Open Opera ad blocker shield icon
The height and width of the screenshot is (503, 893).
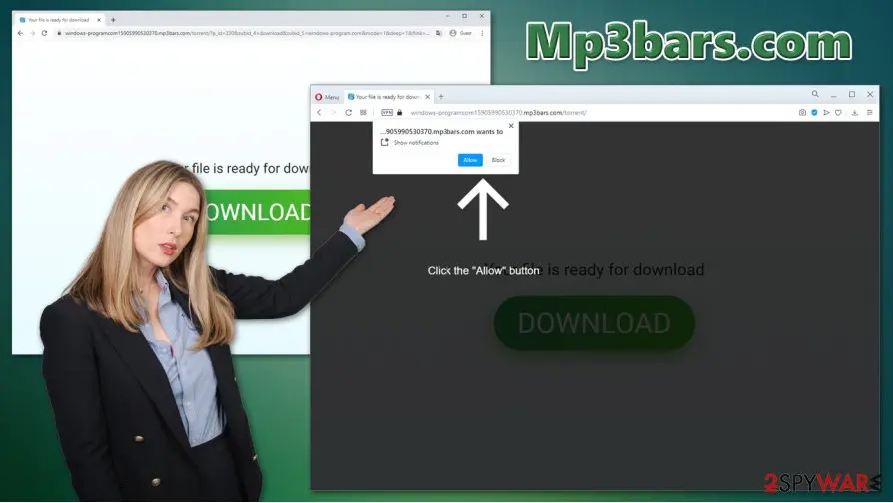814,113
